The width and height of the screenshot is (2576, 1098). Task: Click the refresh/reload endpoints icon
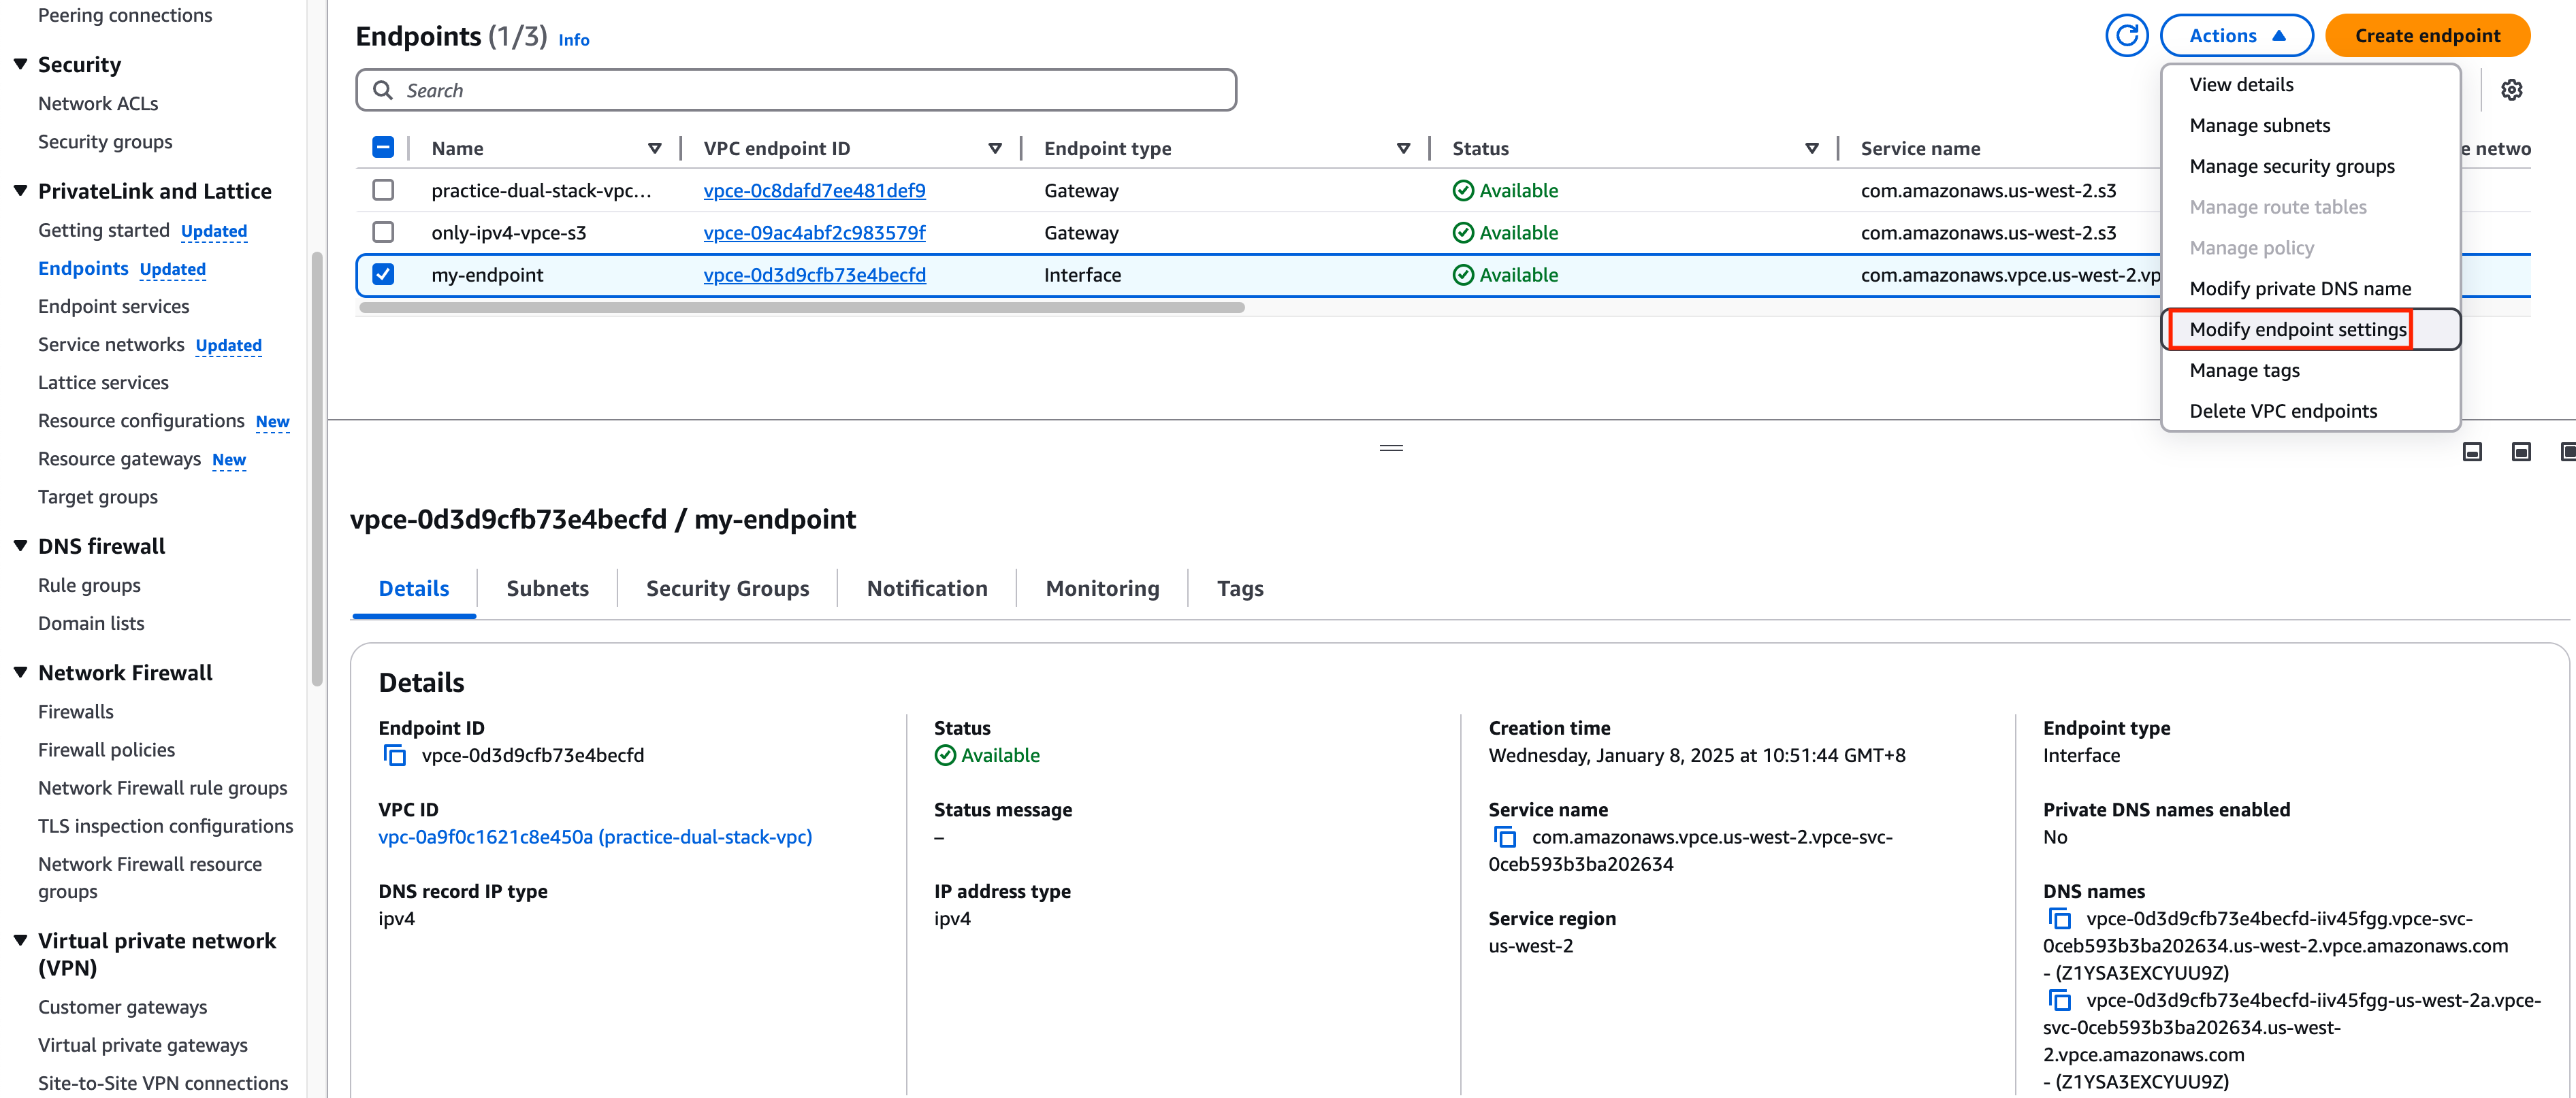pos(2124,36)
